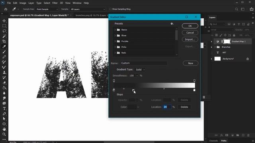Select the Clone Stamp tool

click(4, 72)
